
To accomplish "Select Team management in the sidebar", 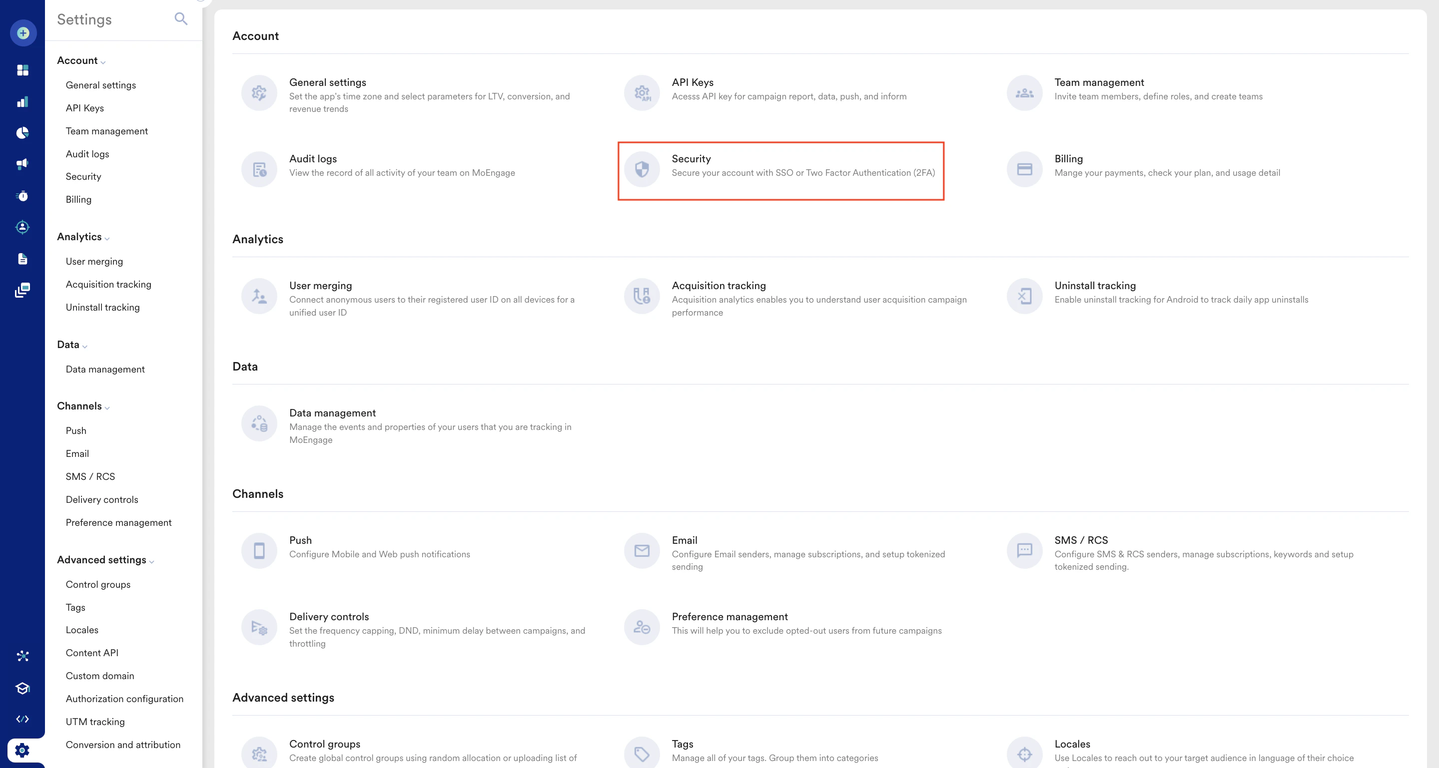I will pos(107,131).
